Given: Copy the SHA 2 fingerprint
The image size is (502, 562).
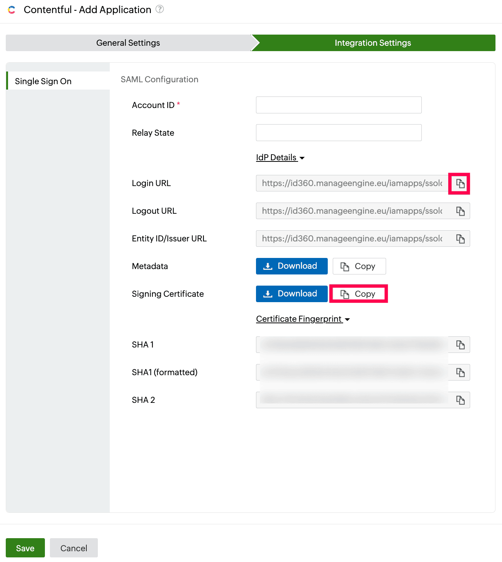Looking at the screenshot, I should 460,400.
